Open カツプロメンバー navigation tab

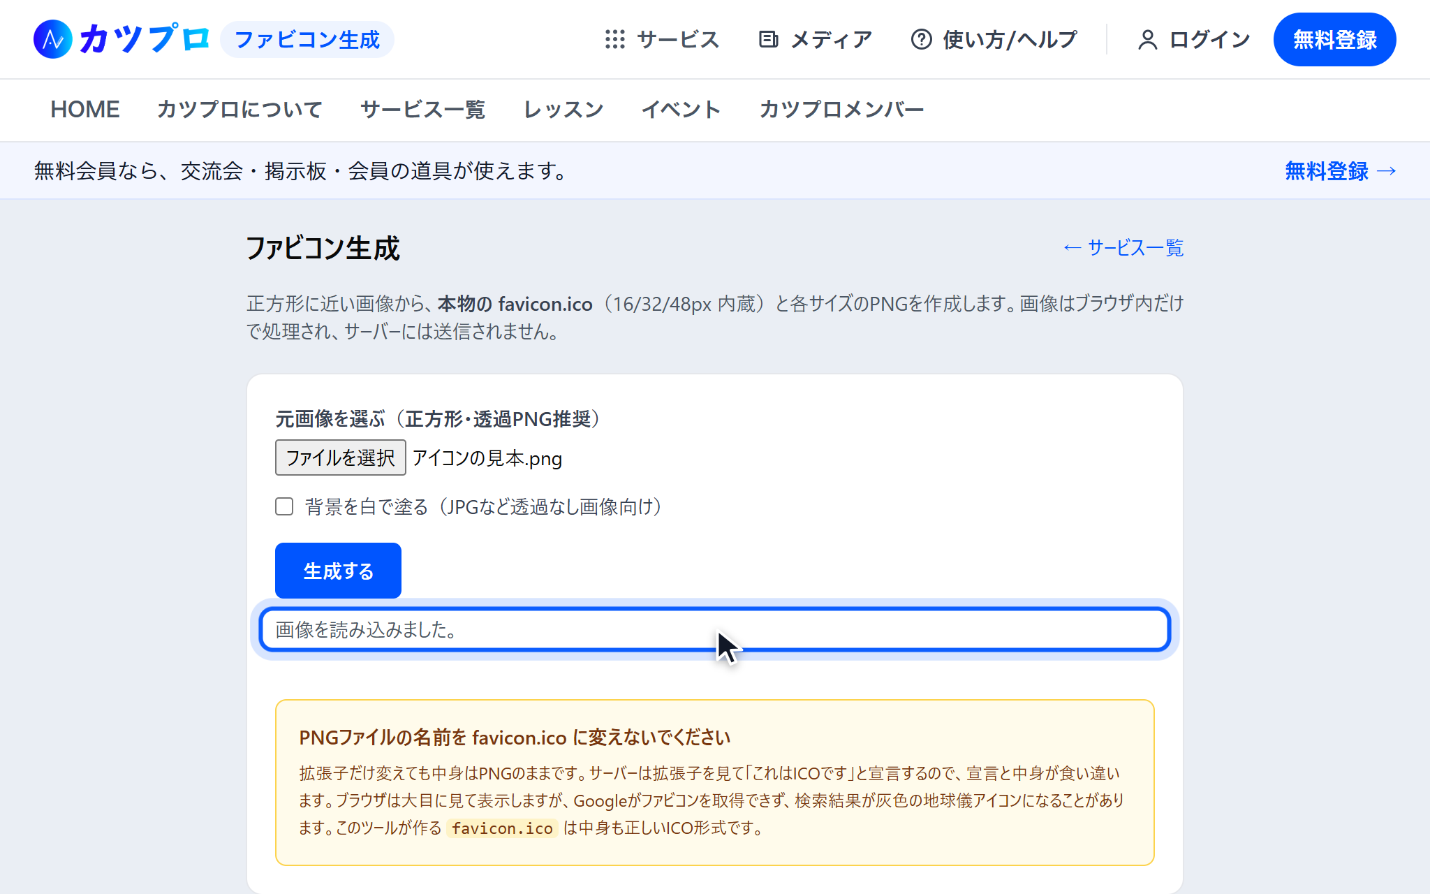(841, 109)
